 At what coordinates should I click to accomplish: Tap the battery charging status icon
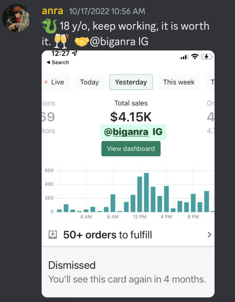[206, 56]
